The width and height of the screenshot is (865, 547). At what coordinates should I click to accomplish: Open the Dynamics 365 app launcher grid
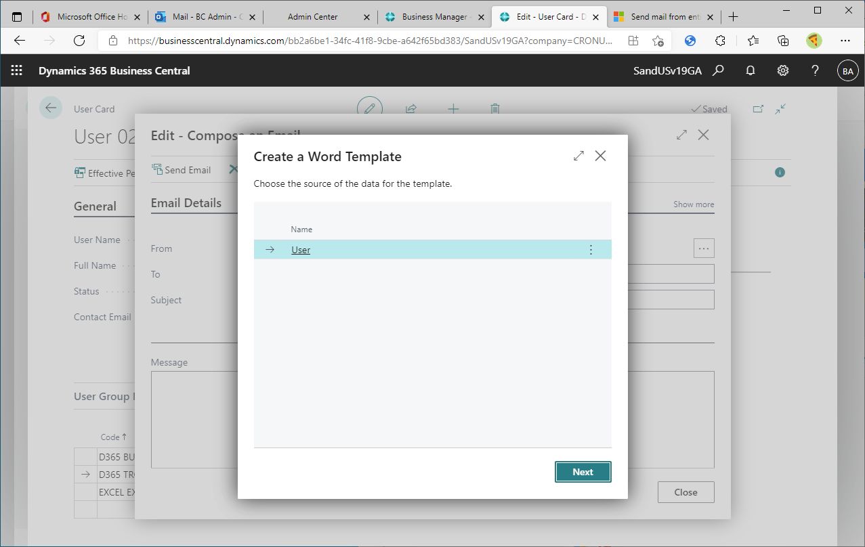[x=16, y=70]
